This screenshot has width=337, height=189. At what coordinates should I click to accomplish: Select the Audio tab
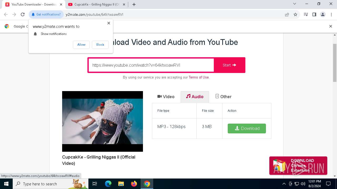(x=195, y=97)
